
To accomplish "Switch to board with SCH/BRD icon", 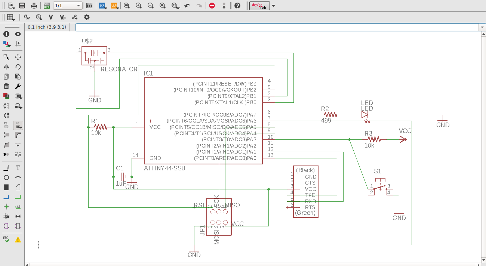I will coord(47,6).
